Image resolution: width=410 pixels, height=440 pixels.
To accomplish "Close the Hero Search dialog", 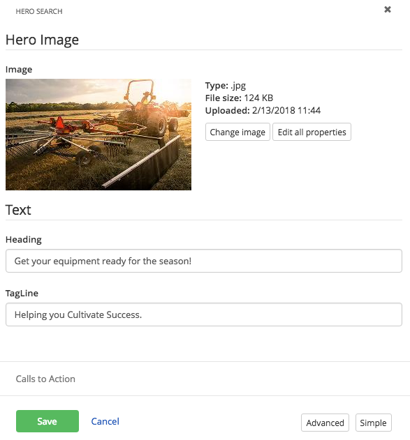I will click(x=388, y=10).
